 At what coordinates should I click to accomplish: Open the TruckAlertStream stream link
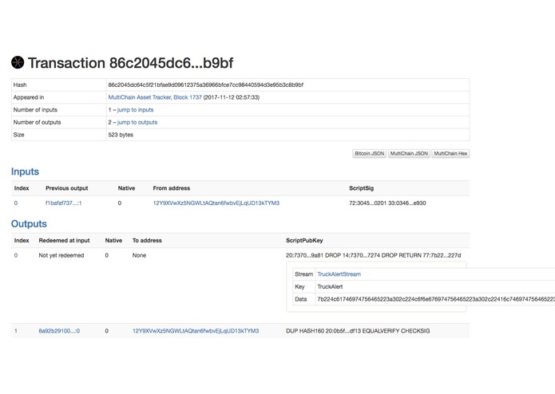[x=339, y=274]
